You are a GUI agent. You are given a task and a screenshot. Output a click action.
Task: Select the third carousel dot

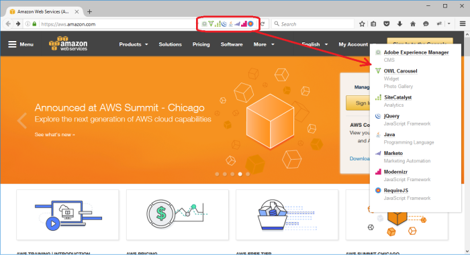232,174
